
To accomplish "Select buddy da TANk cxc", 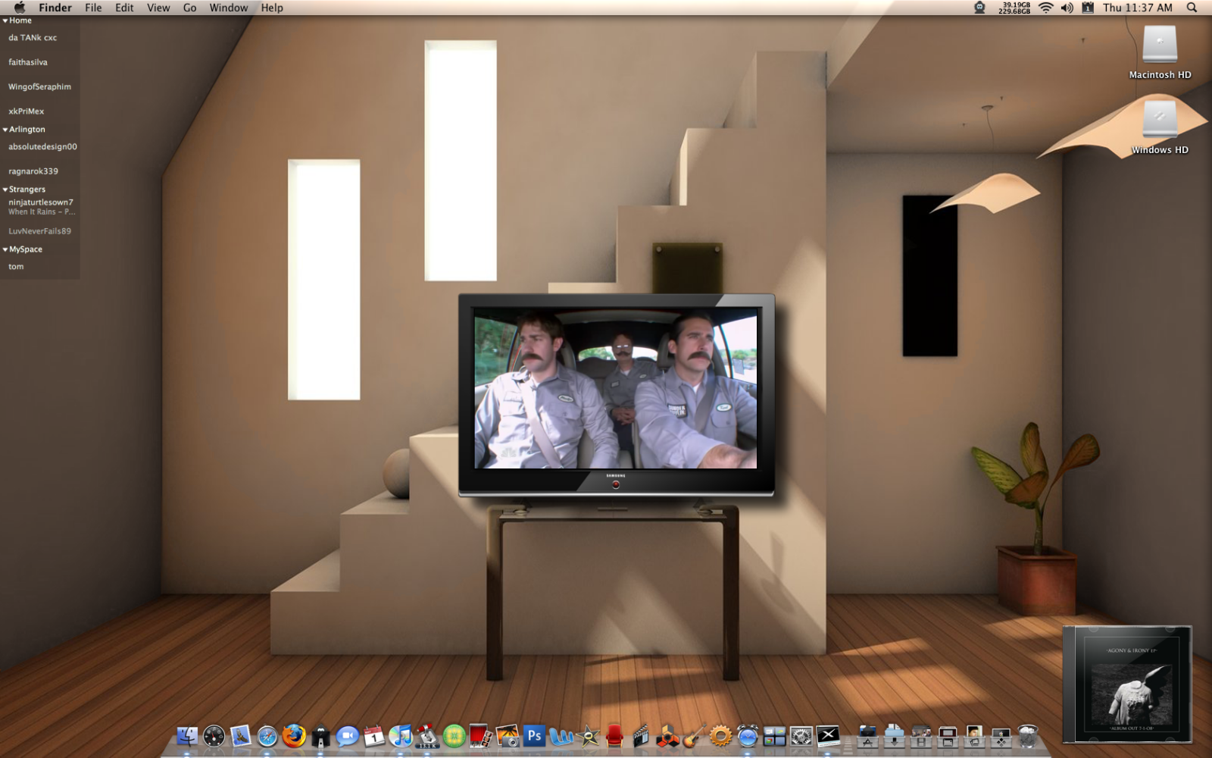I will pyautogui.click(x=33, y=38).
